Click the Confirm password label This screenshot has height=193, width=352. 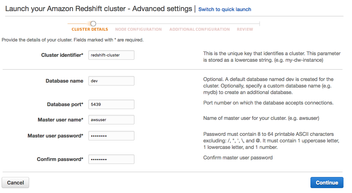click(60, 159)
